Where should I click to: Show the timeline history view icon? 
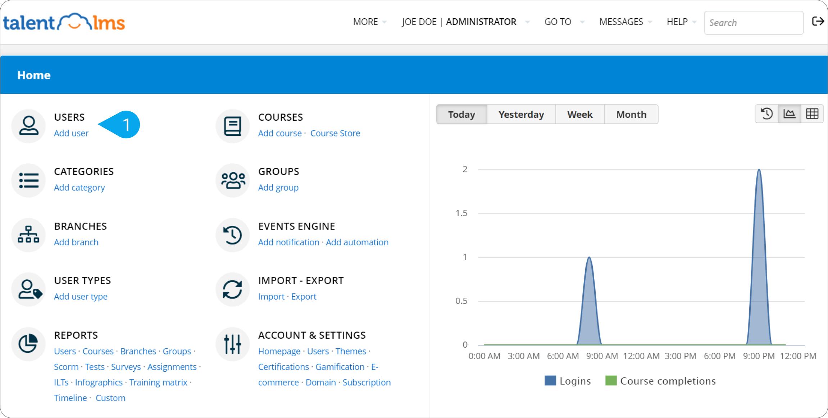point(766,114)
